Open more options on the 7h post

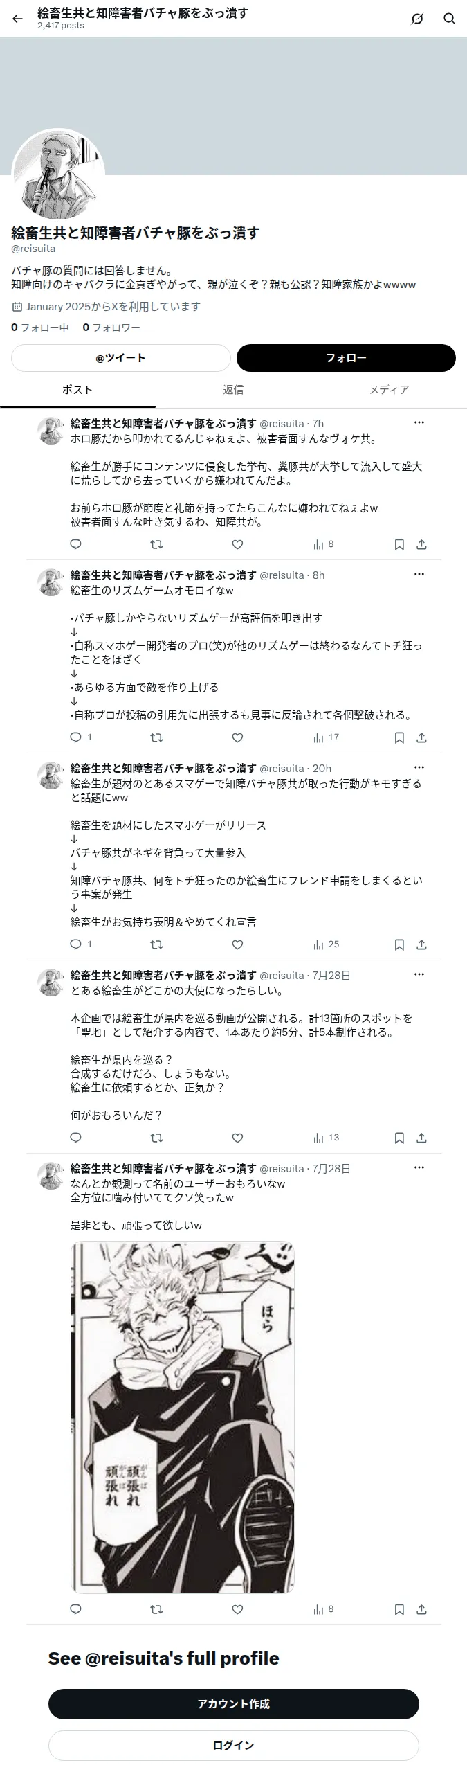419,422
